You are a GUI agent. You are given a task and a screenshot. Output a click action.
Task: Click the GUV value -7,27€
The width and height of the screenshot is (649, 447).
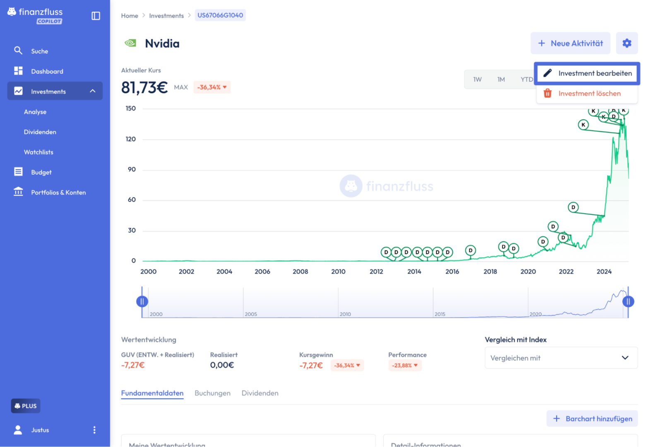(133, 365)
